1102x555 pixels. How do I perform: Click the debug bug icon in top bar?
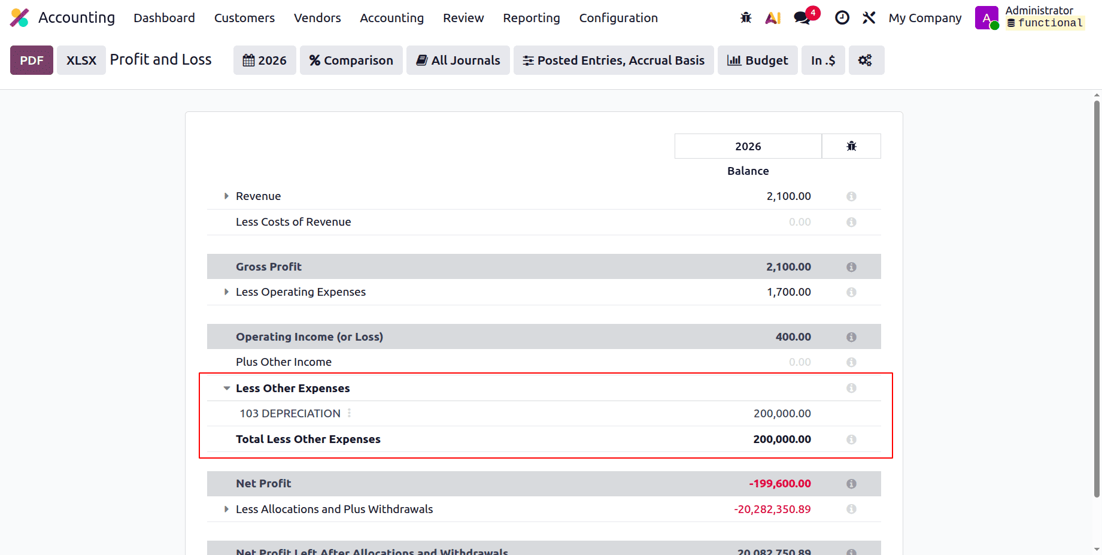(x=746, y=18)
